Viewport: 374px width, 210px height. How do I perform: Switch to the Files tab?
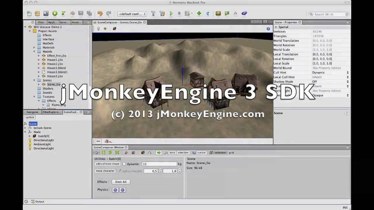pos(41,22)
